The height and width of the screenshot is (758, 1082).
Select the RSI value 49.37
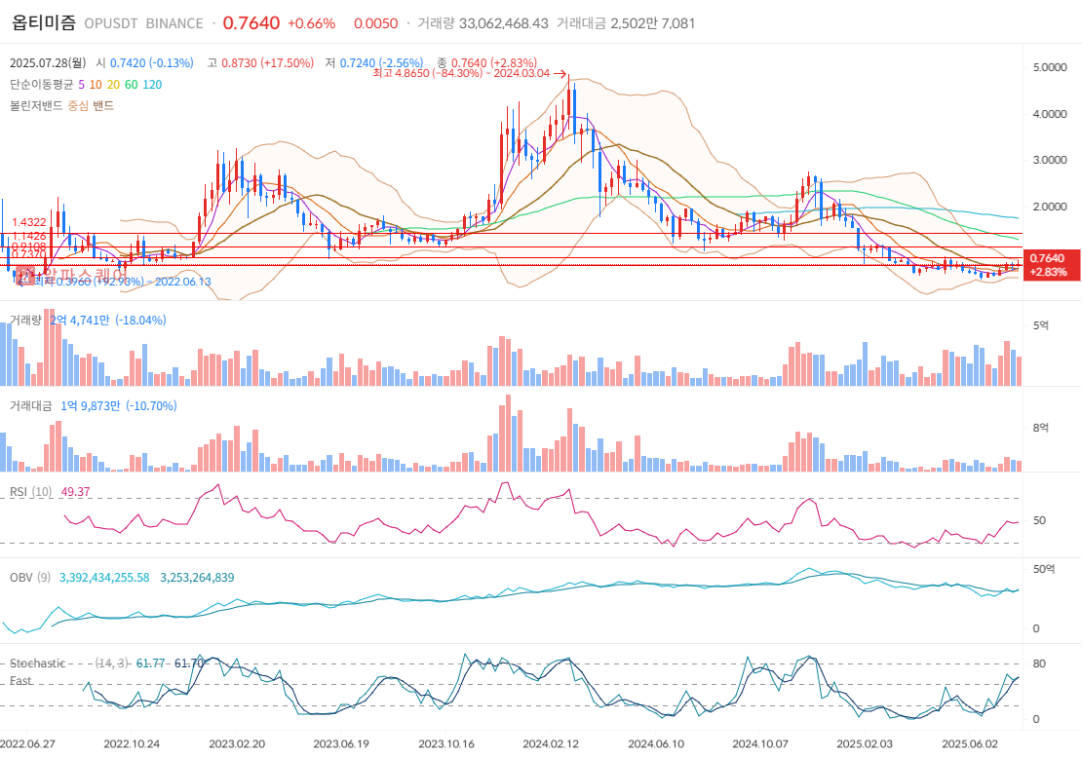tap(76, 492)
